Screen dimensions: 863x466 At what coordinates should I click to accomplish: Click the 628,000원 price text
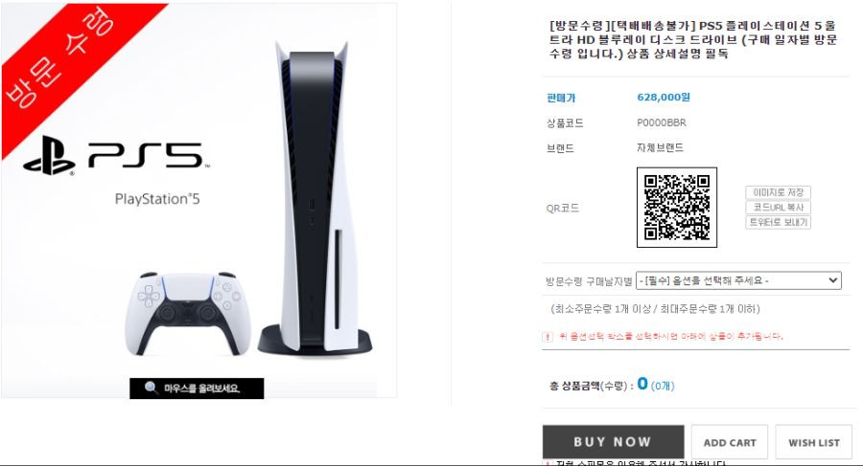click(x=664, y=98)
